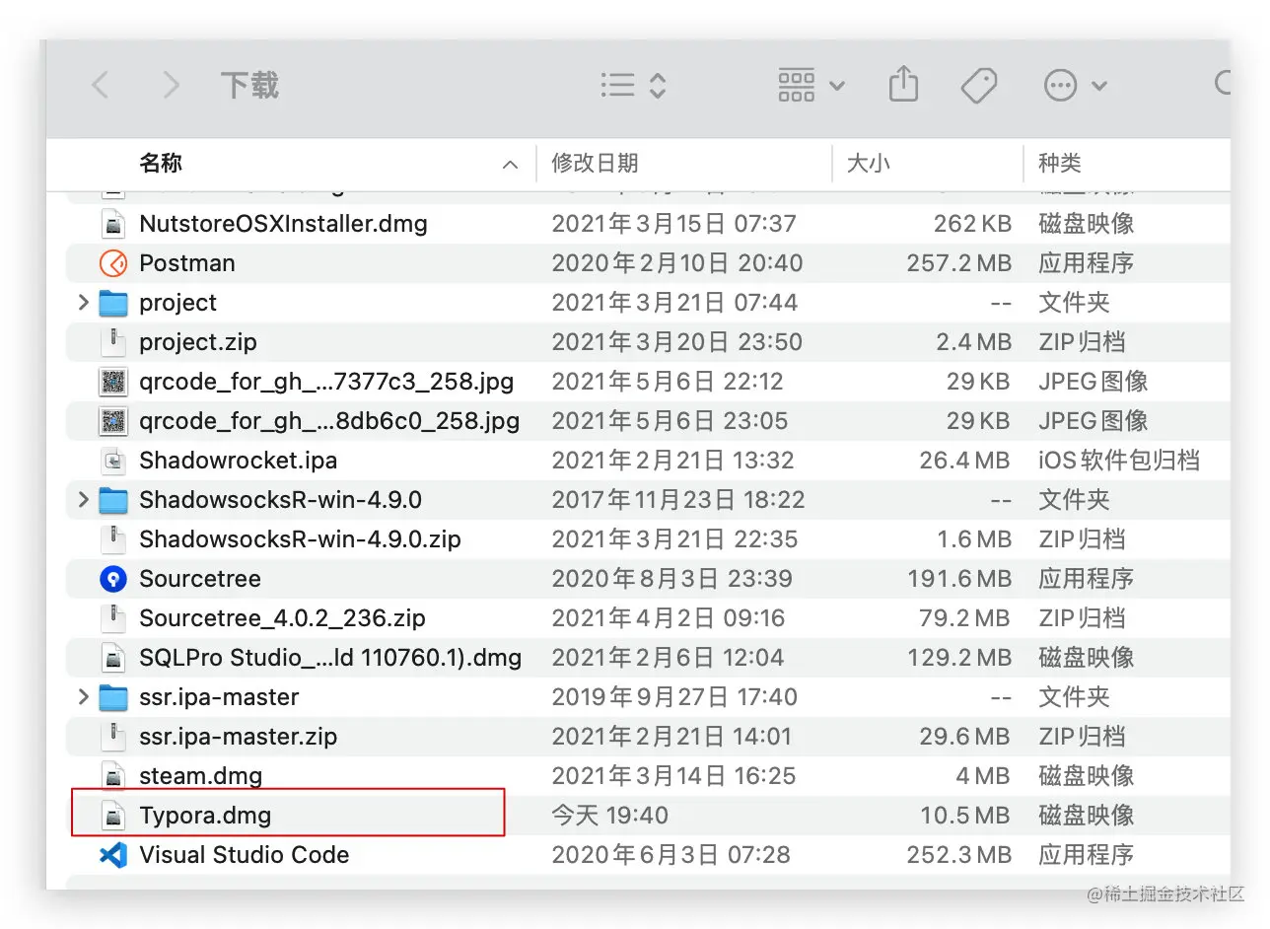Click the Typora.dmg disk image icon
Image resolution: width=1270 pixels, height=929 pixels.
[x=114, y=816]
